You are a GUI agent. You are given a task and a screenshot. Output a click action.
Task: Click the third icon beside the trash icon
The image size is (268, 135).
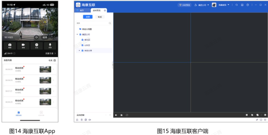[x=86, y=120]
